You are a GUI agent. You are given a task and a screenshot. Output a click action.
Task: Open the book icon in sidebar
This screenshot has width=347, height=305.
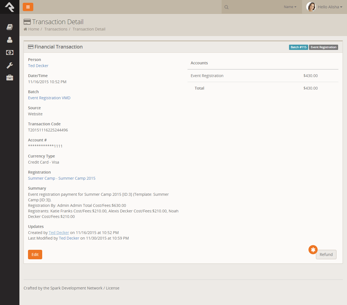point(10,27)
